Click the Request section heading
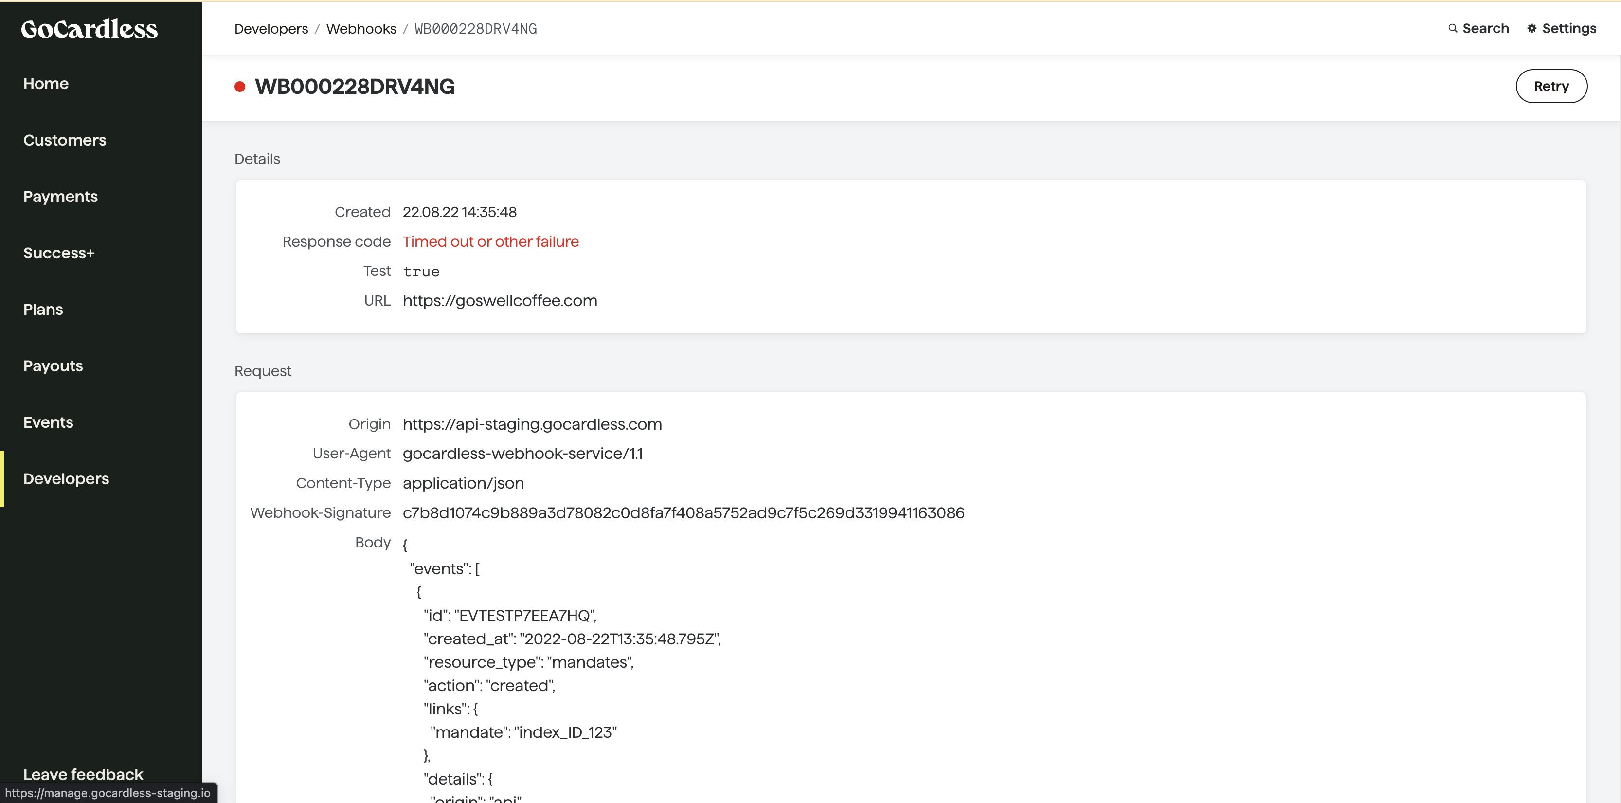The image size is (1621, 803). (x=263, y=371)
